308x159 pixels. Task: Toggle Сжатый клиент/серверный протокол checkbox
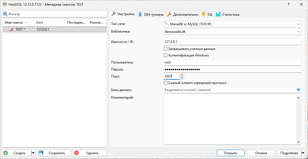click(x=165, y=83)
